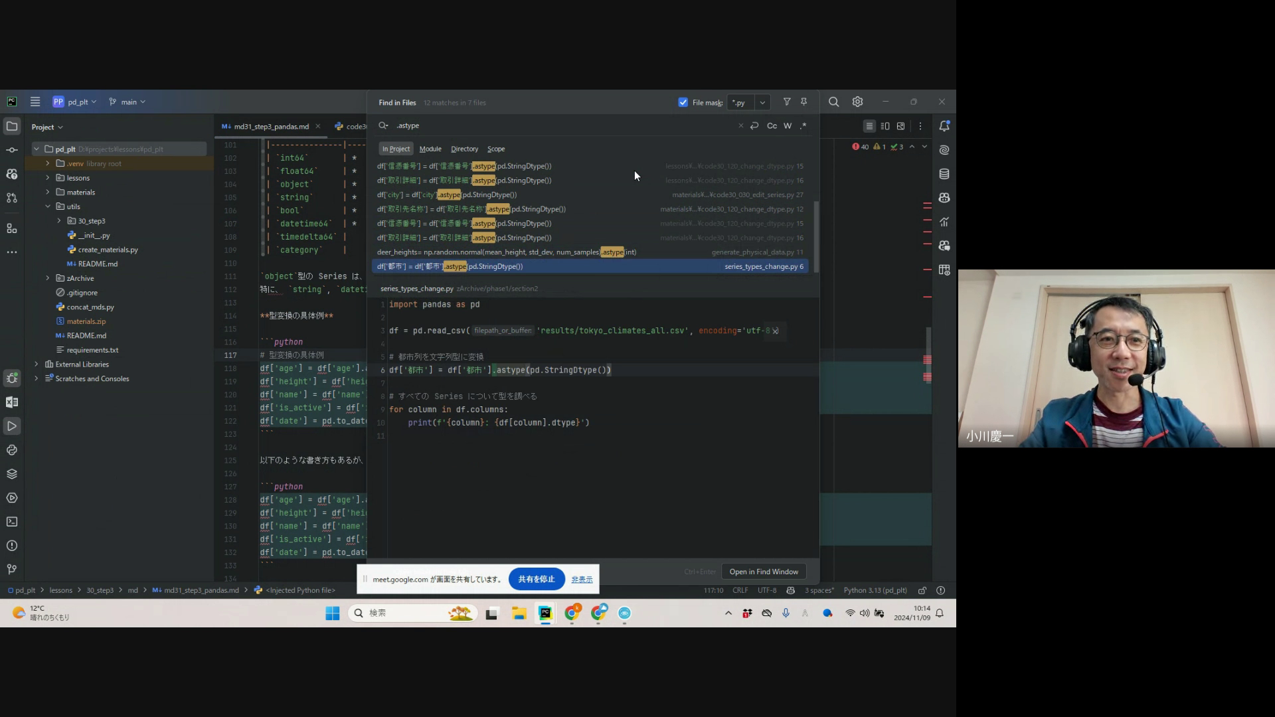Pin the Find in Files window
Screen dimensions: 1275x717
point(804,102)
